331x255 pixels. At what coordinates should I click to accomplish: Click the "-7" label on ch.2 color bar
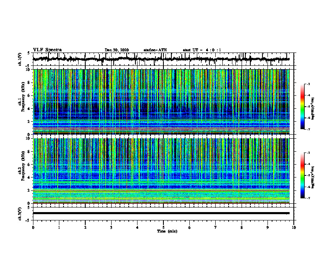(308, 198)
